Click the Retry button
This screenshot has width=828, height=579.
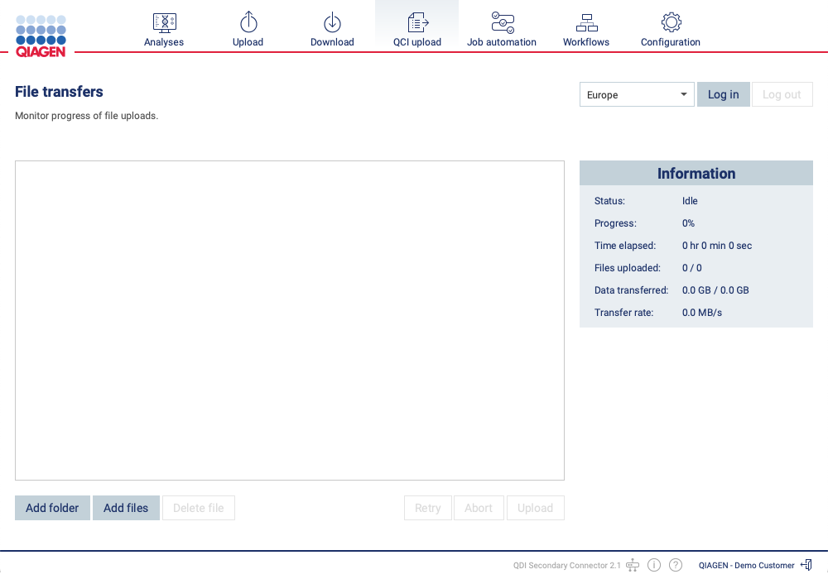tap(427, 507)
